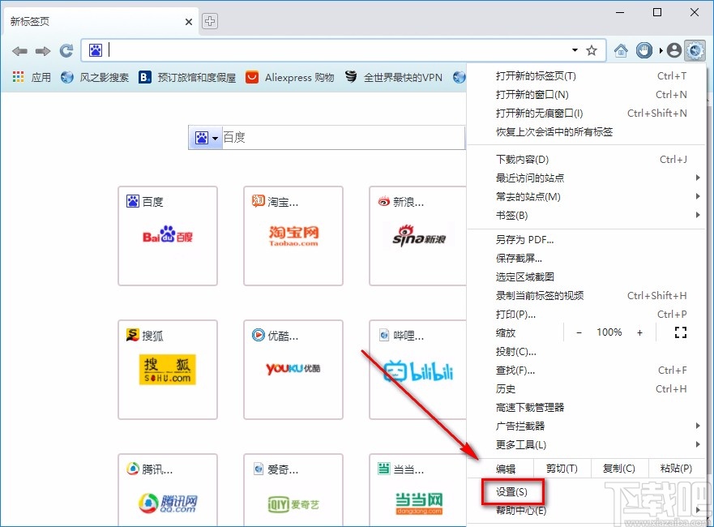Reload the page with the refresh icon
Image resolution: width=714 pixels, height=527 pixels.
[x=66, y=50]
